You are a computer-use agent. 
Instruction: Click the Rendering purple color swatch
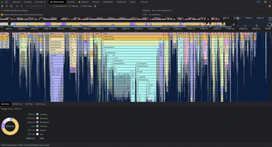tap(37, 122)
